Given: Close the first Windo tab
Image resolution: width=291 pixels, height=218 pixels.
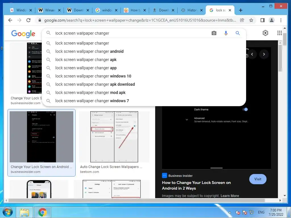Looking at the screenshot, I should [x=31, y=10].
